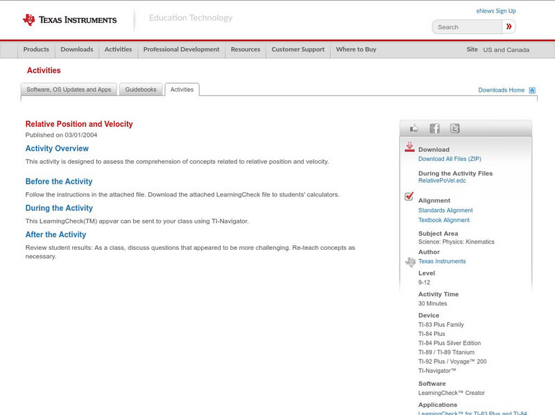Open the Products menu

(x=35, y=49)
